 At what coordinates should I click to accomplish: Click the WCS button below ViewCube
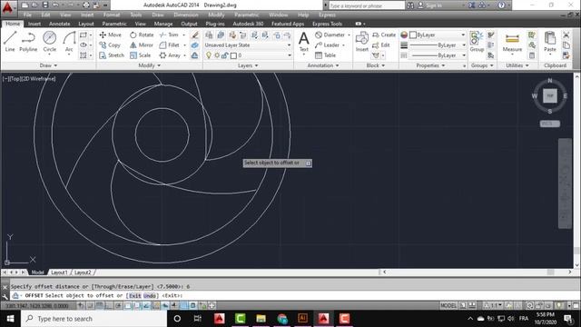(549, 124)
